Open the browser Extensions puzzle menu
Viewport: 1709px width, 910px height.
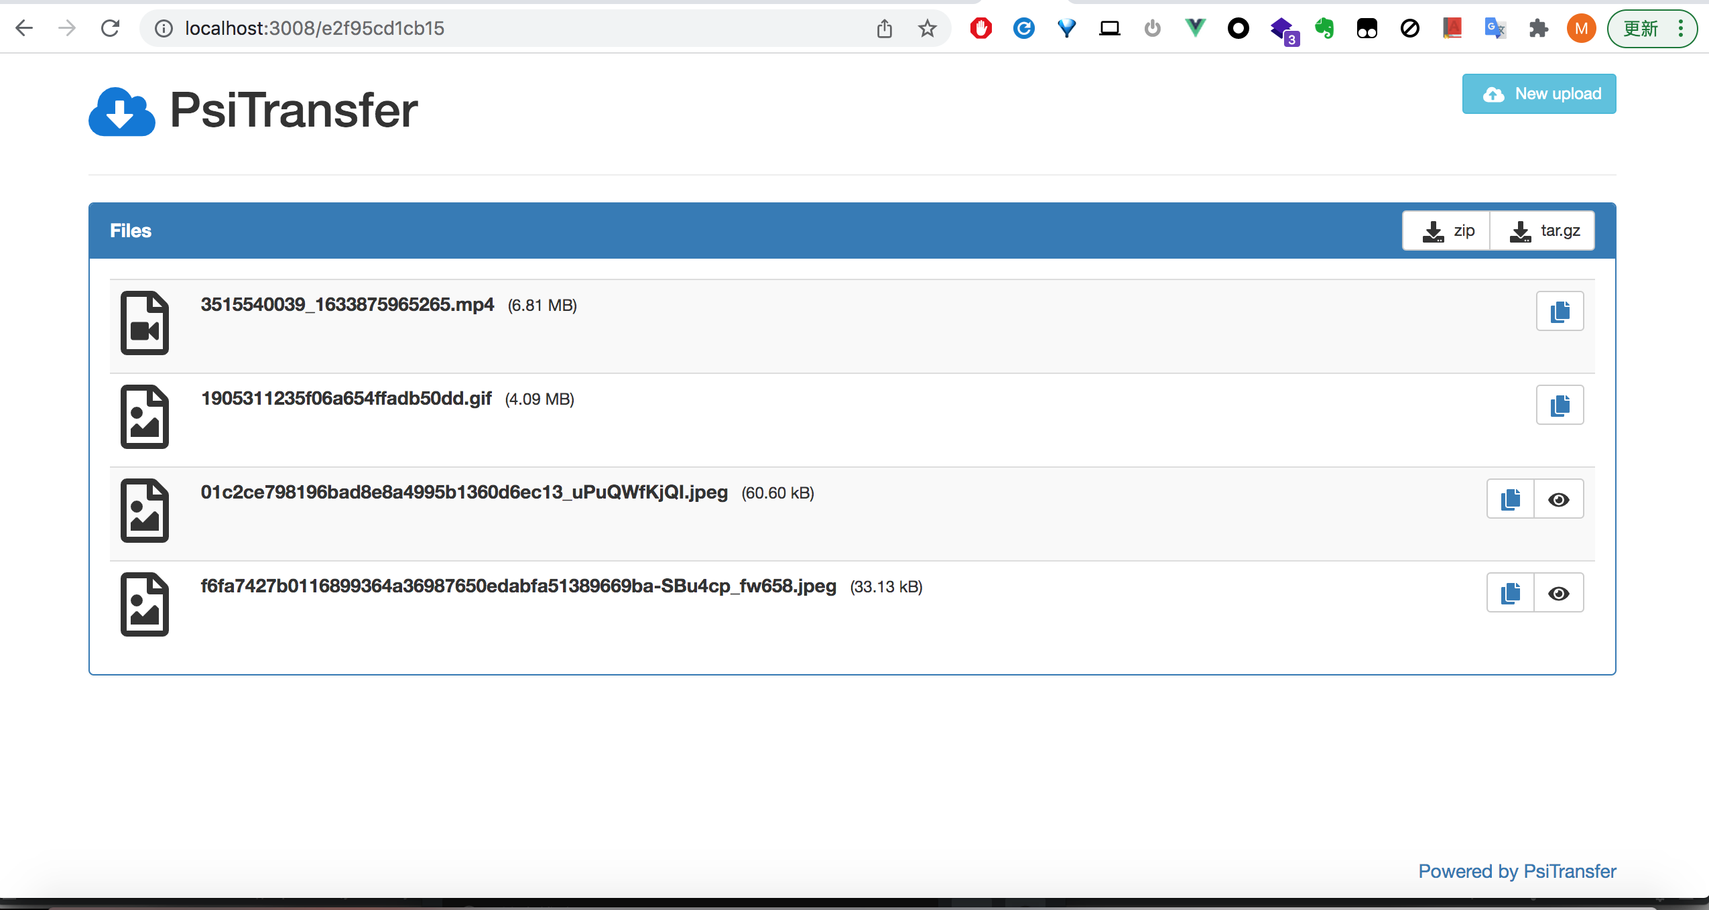pyautogui.click(x=1538, y=28)
